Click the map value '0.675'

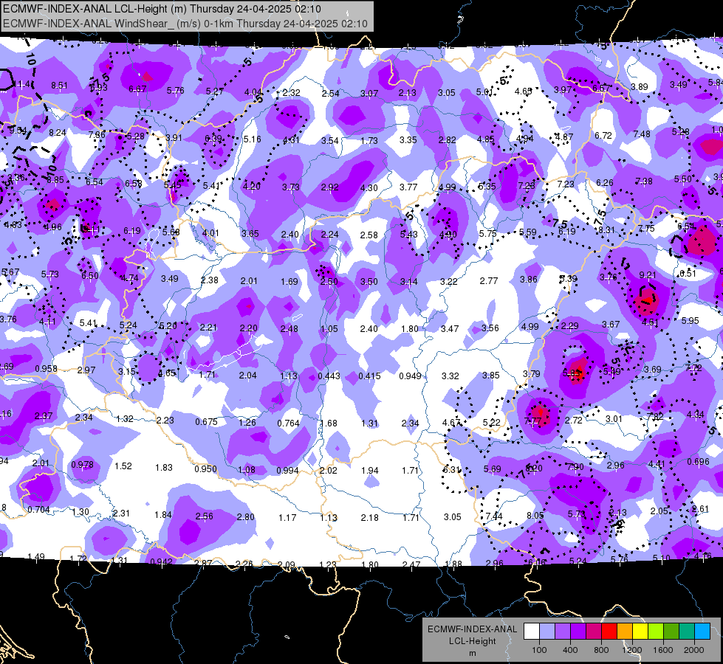(207, 421)
